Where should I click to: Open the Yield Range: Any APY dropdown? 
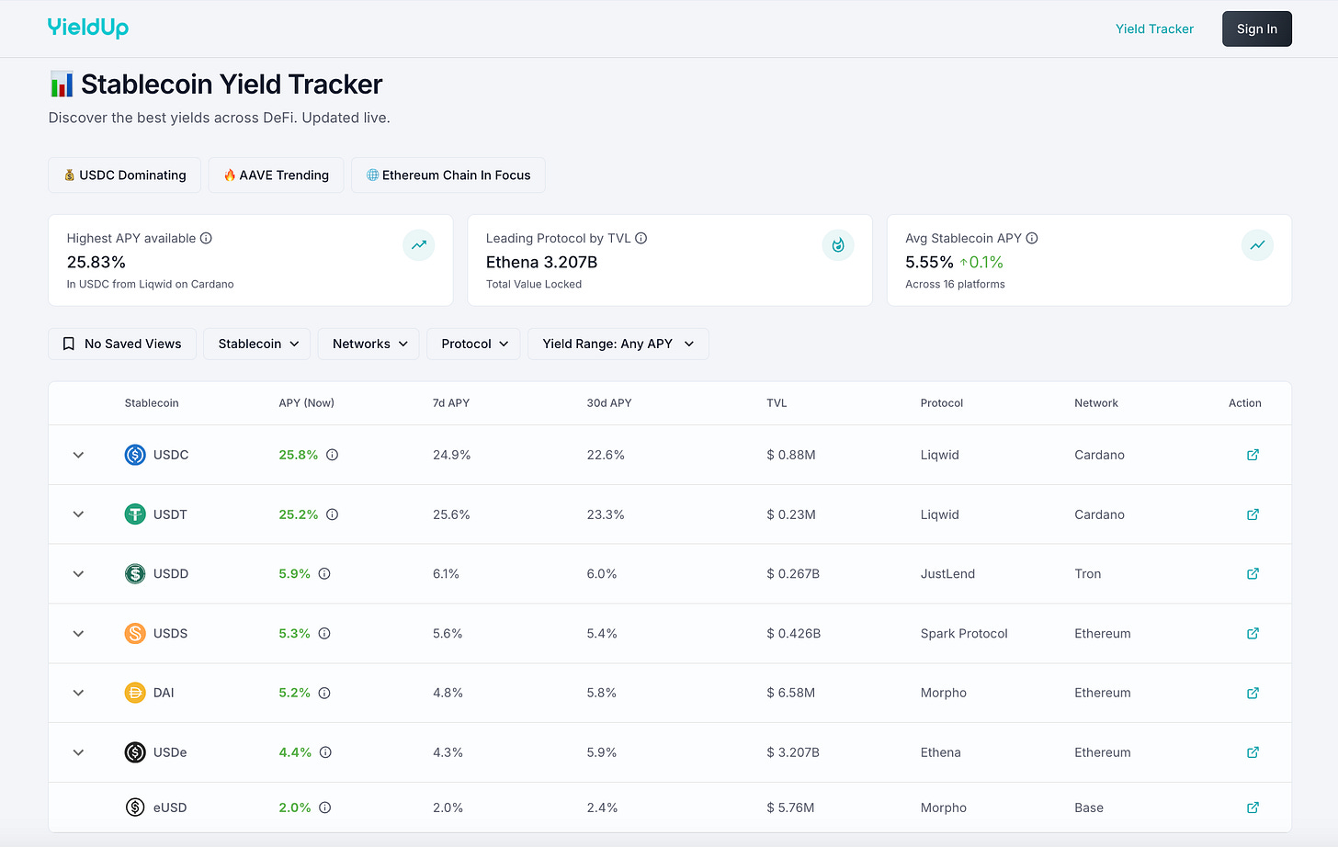pyautogui.click(x=618, y=344)
